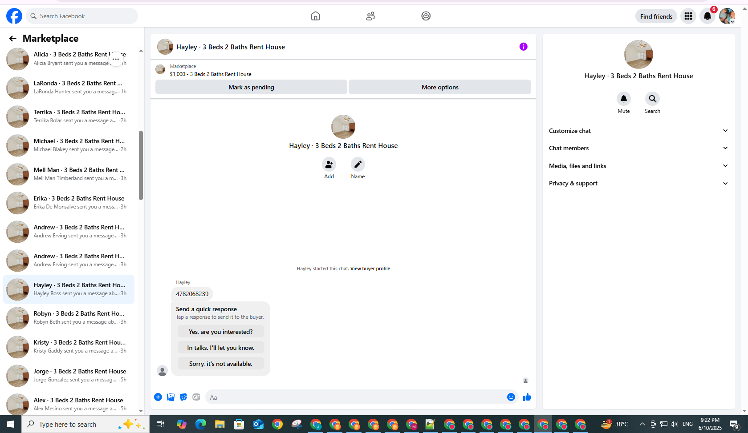
Task: Send quick reply "Sorry, it's not available."
Action: (221, 364)
